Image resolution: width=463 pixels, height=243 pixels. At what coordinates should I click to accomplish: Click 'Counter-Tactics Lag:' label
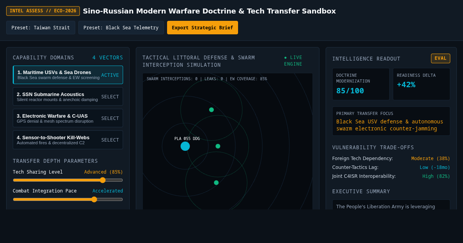coord(355,167)
